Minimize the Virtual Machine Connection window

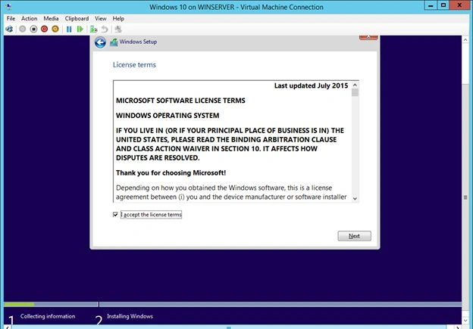(x=431, y=5)
